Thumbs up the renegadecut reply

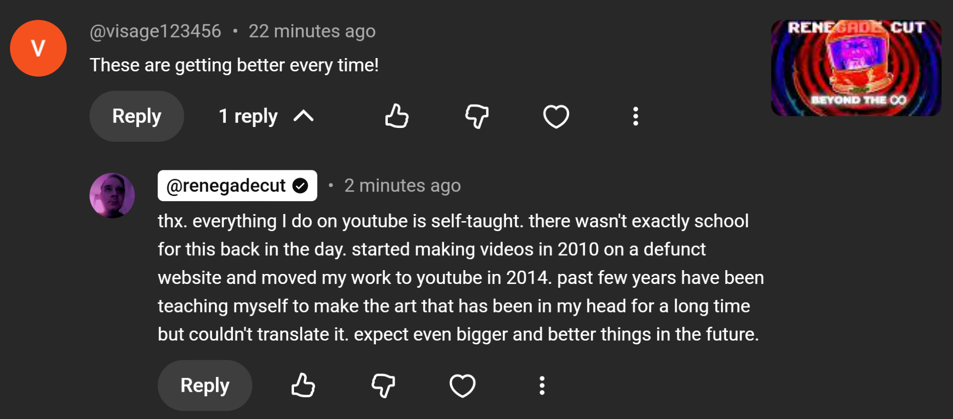pyautogui.click(x=303, y=385)
